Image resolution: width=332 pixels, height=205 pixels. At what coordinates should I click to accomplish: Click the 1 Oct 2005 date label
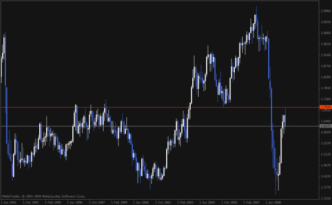(x=229, y=202)
